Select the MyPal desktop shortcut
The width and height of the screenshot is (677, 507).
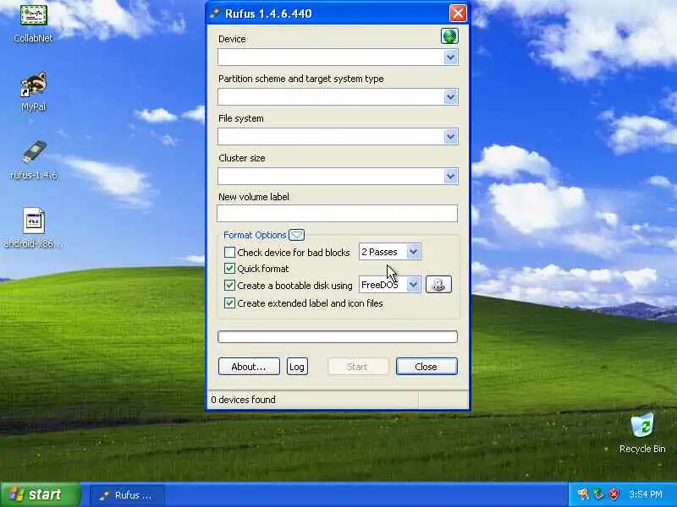34,91
